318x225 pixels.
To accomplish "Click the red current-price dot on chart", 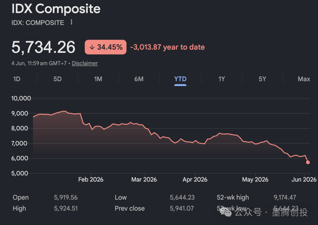I will [308, 162].
